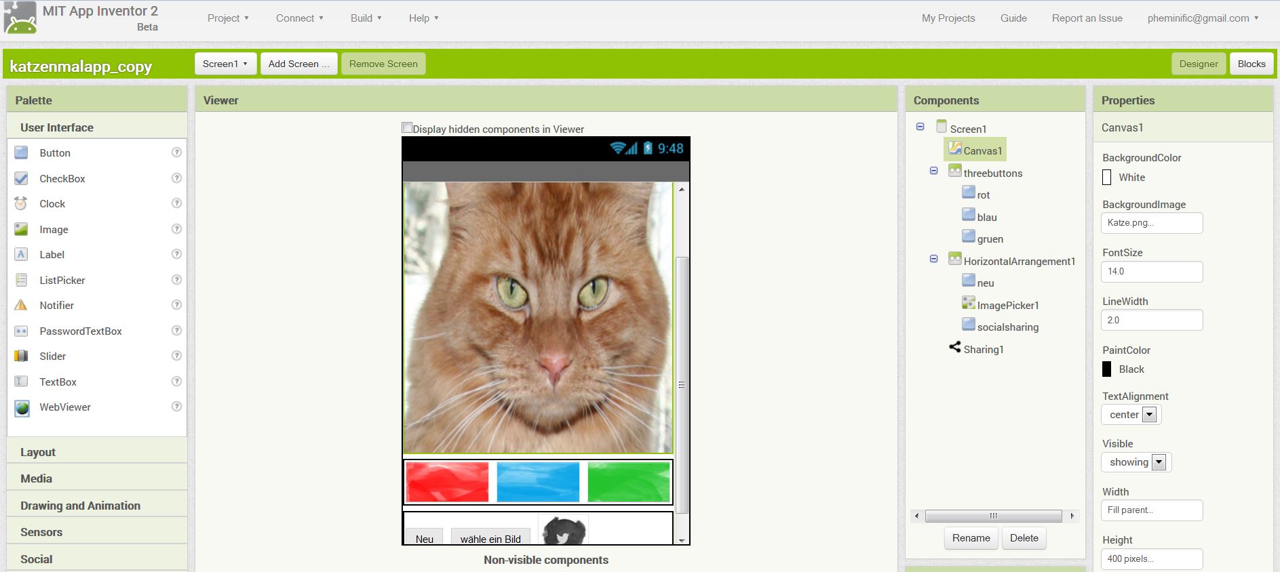Open help for Slider component

[x=176, y=356]
